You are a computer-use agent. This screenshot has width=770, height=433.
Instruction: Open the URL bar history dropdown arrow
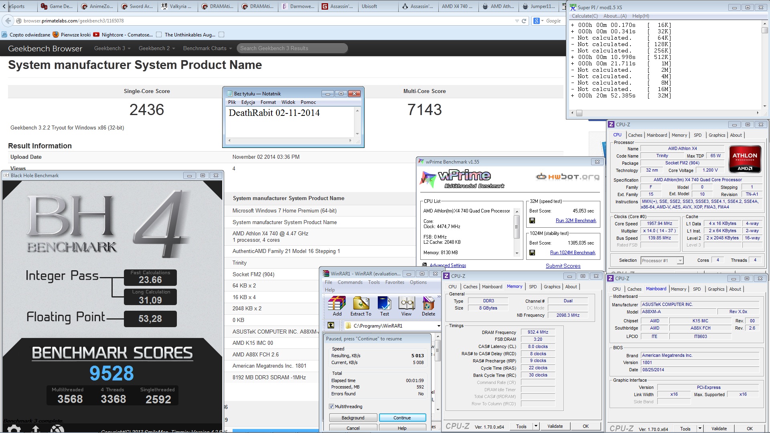[x=517, y=21]
